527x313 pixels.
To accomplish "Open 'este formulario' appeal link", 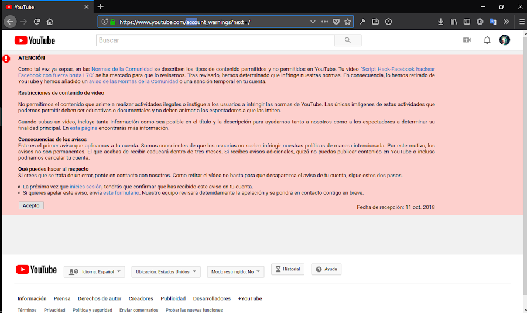I will pyautogui.click(x=121, y=193).
